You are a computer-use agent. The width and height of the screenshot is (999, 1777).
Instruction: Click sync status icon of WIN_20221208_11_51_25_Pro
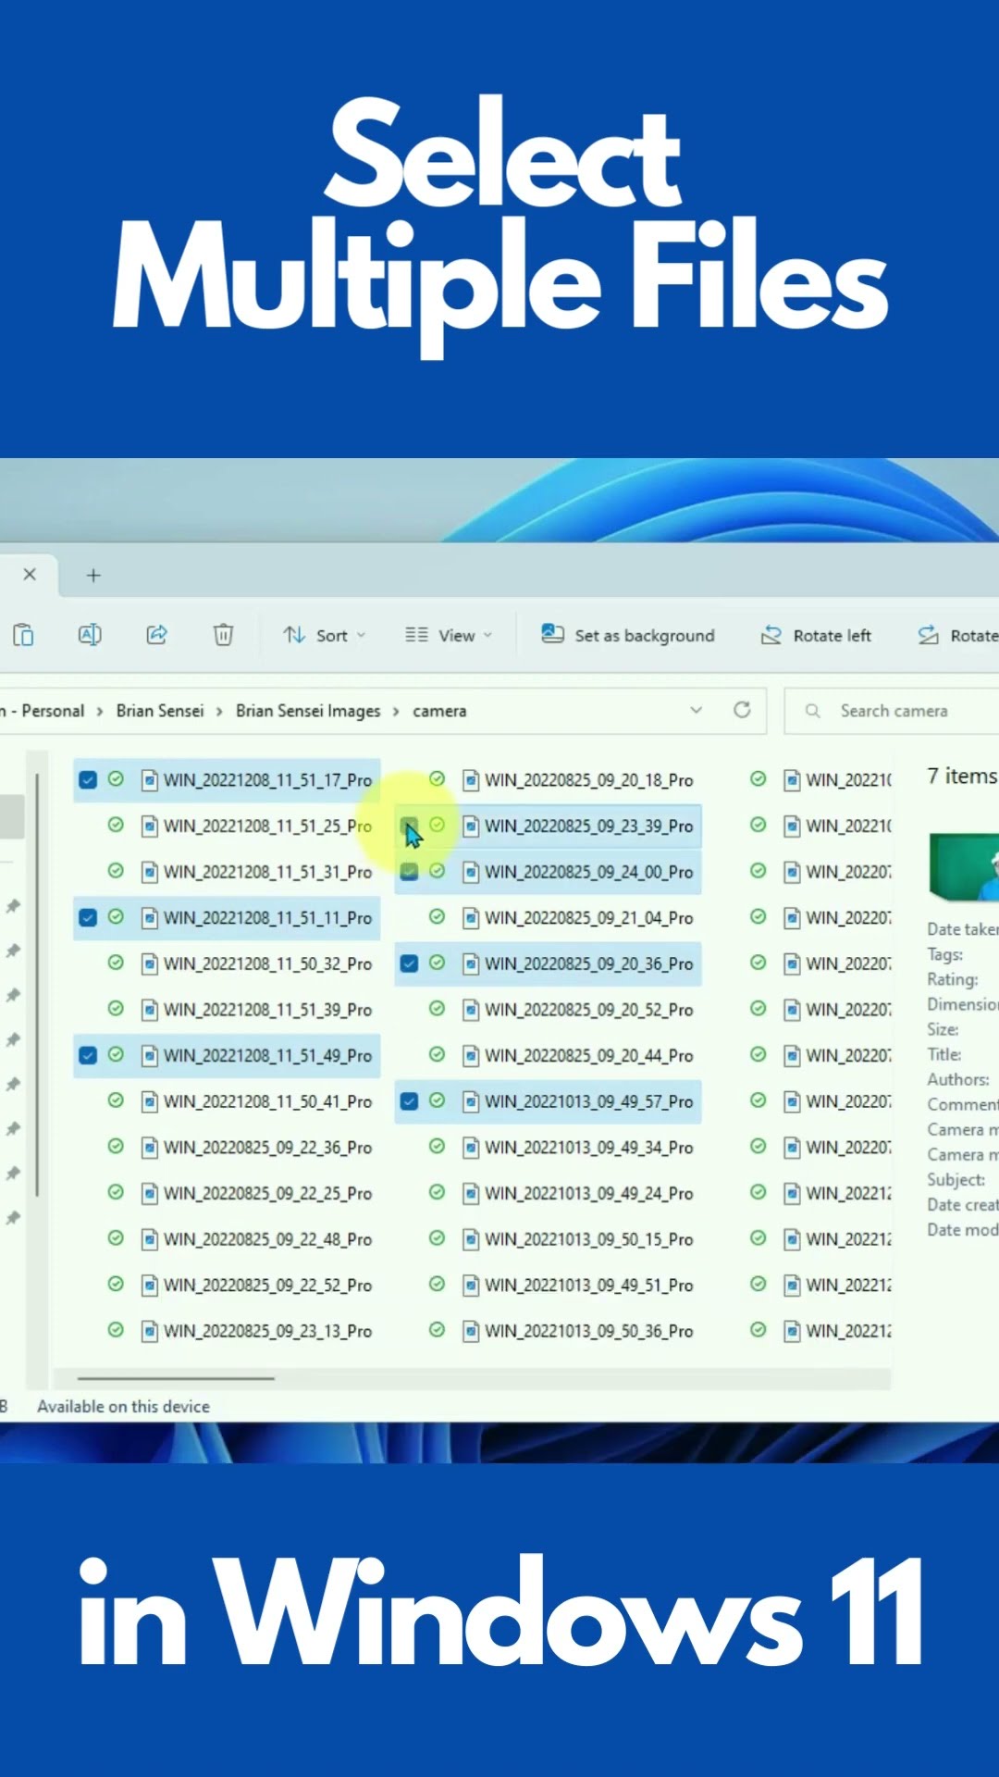(116, 825)
